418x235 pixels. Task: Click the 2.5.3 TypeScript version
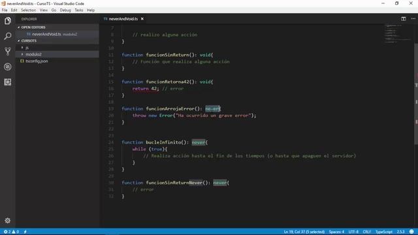pyautogui.click(x=400, y=232)
